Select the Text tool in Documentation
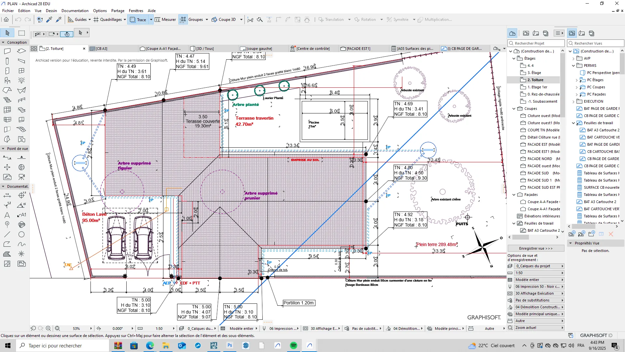This screenshot has height=352, width=625. tap(7, 215)
